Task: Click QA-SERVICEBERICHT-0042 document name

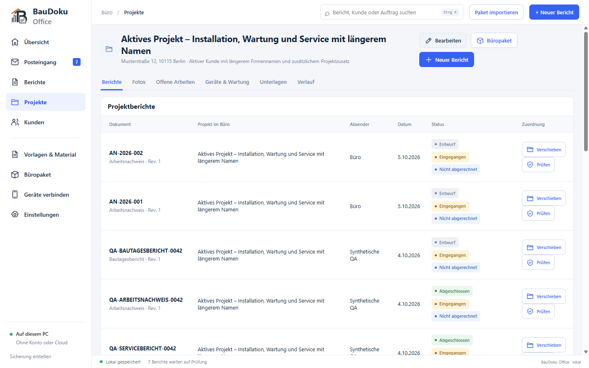Action: [142, 348]
